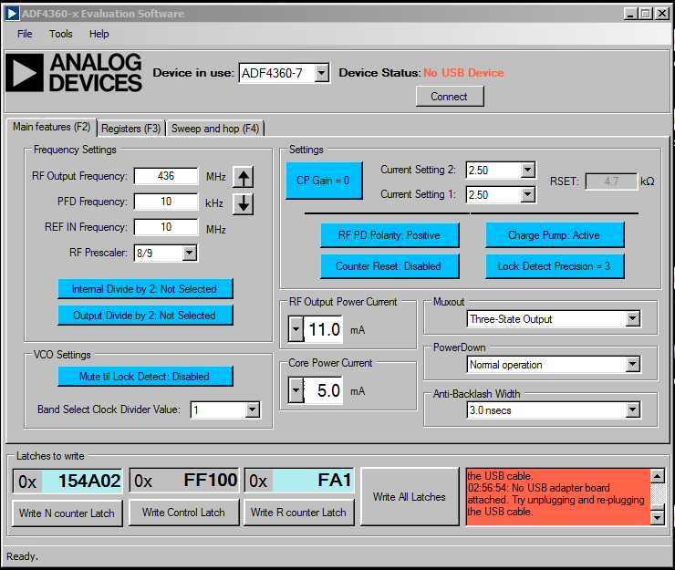Image resolution: width=675 pixels, height=570 pixels.
Task: Open the PowerDown dropdown
Action: pyautogui.click(x=633, y=365)
